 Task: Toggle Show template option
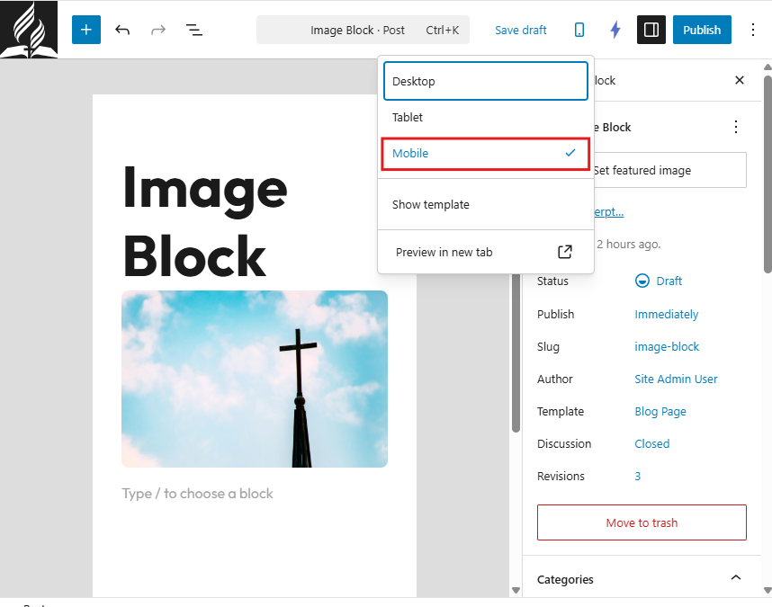(x=486, y=204)
